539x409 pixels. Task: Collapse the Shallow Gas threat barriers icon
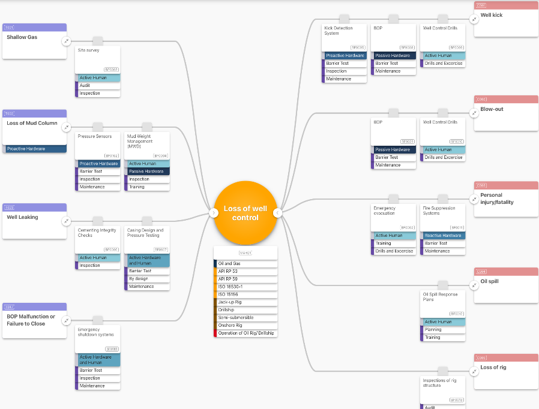click(x=67, y=41)
